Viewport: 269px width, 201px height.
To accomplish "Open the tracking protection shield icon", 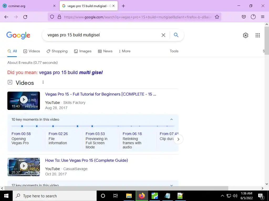I will (x=52, y=17).
